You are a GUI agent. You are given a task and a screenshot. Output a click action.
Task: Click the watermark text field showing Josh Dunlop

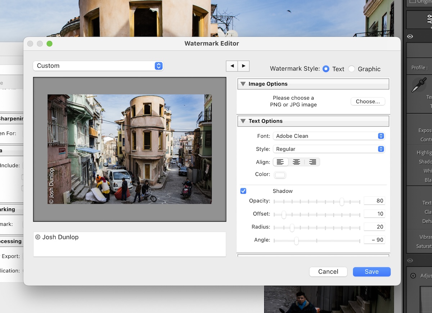point(130,244)
